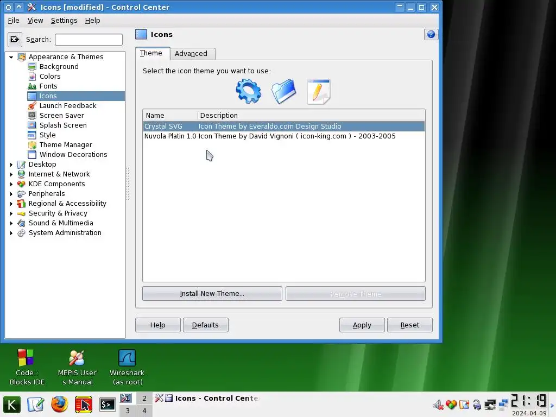Viewport: 556px width, 417px height.
Task: Select Icons in the settings tree
Action: [76, 96]
